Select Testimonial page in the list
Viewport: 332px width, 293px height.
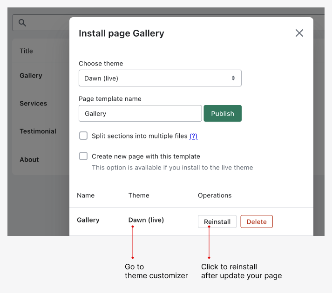click(38, 131)
